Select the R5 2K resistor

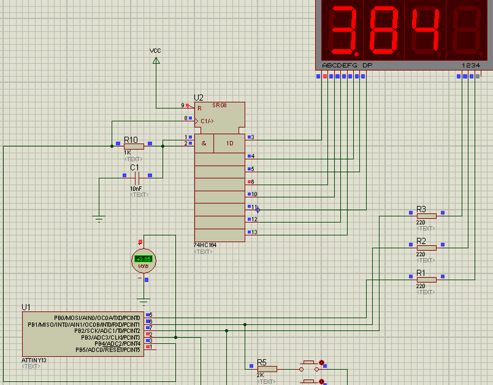click(267, 368)
